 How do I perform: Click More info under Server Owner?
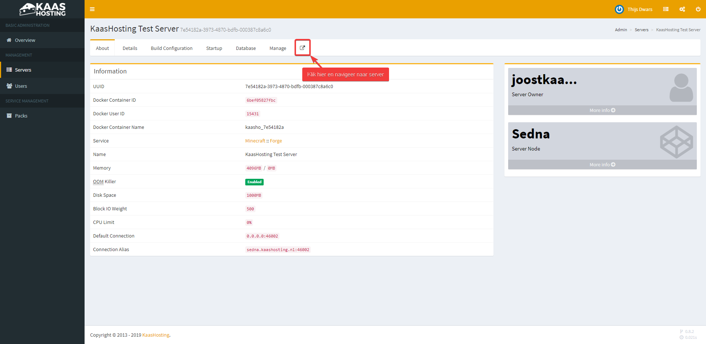click(602, 111)
